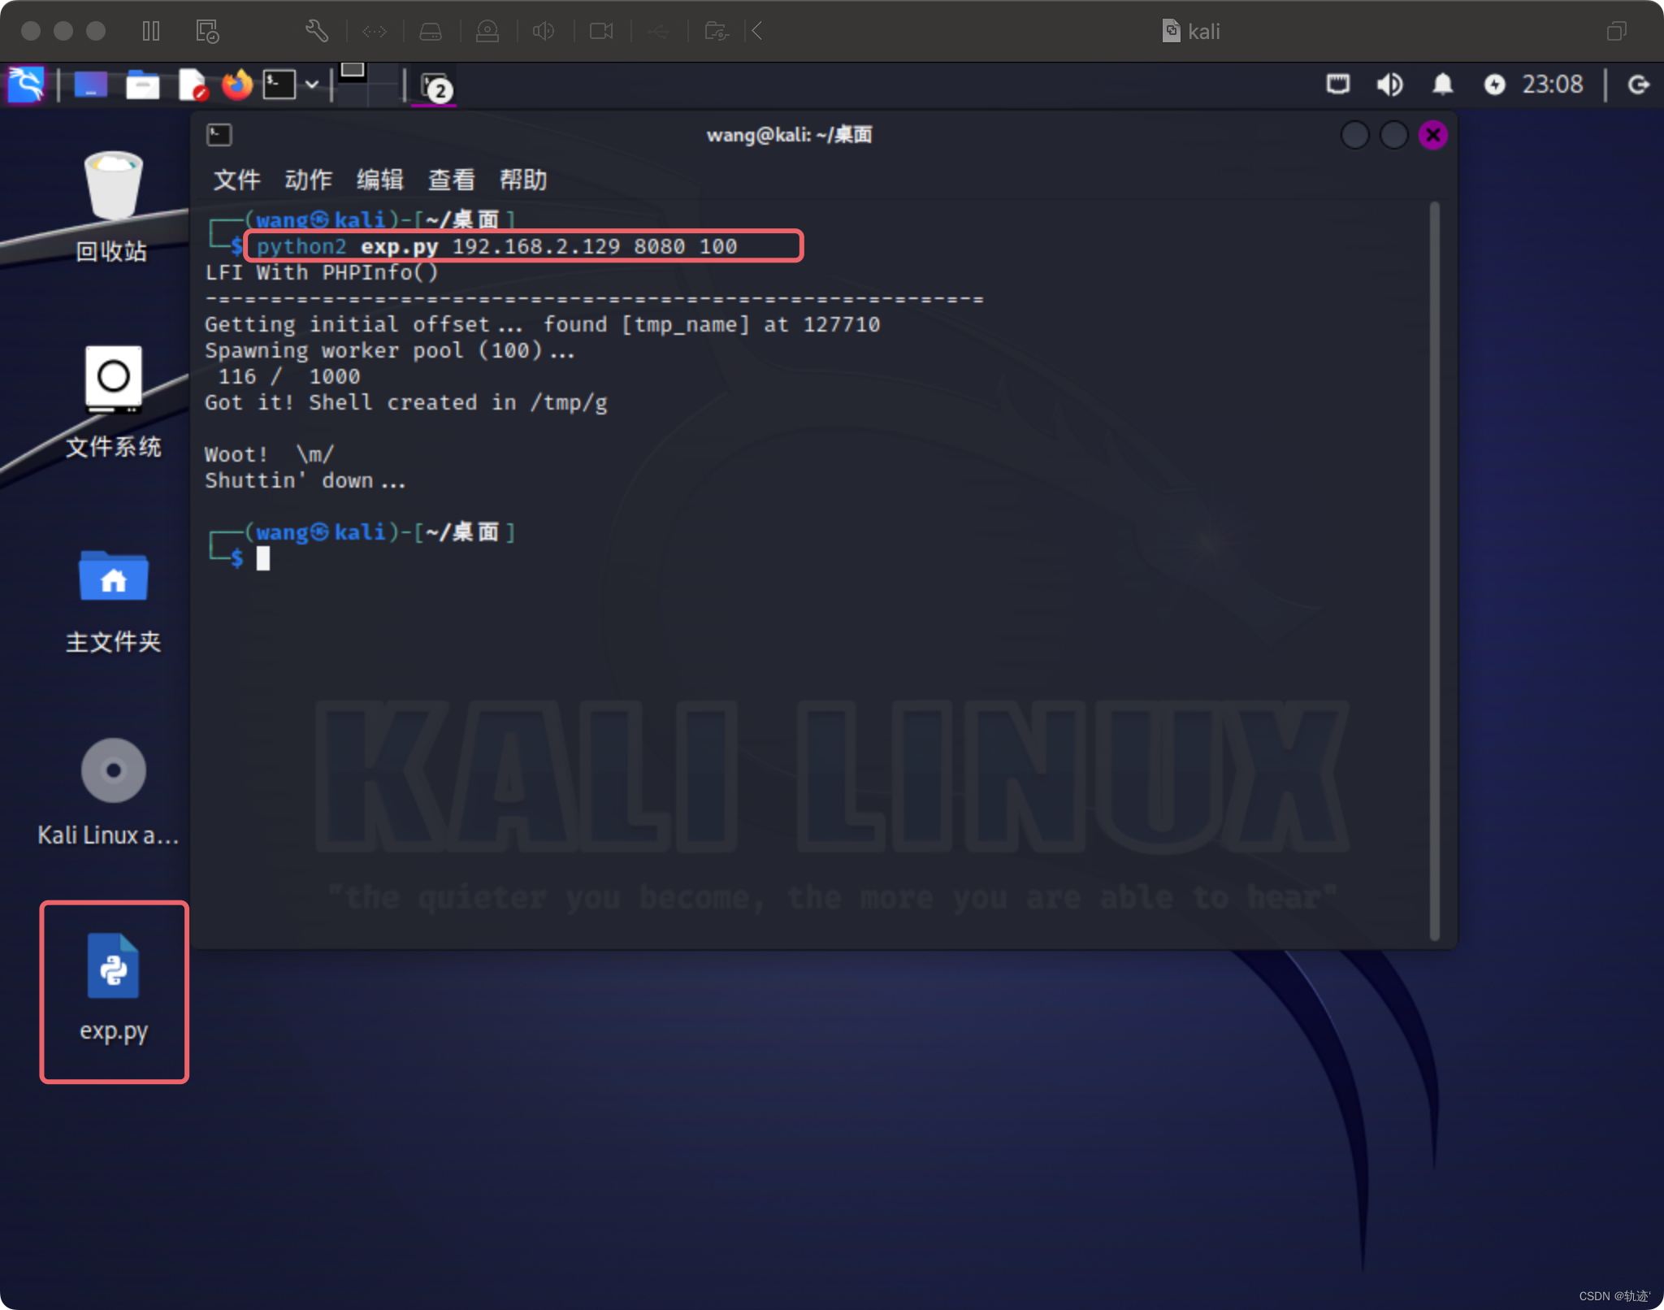Open the 帮助 menu
Image resolution: width=1664 pixels, height=1310 pixels.
(522, 180)
